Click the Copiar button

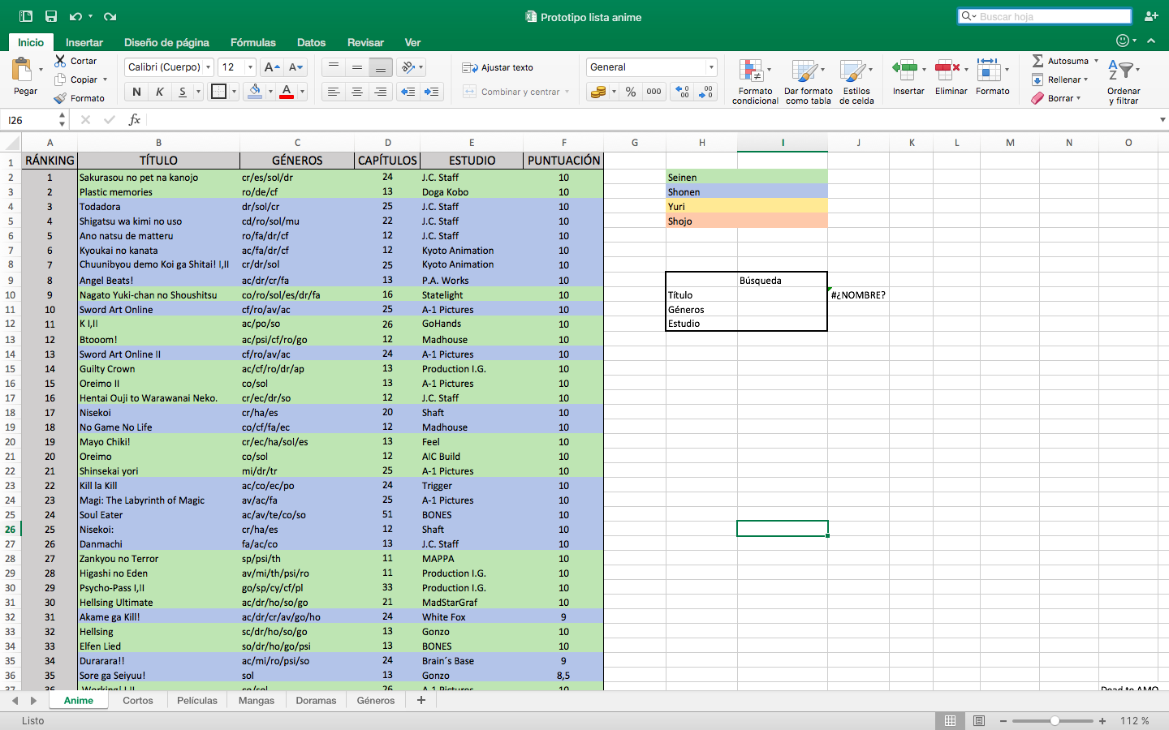(75, 79)
